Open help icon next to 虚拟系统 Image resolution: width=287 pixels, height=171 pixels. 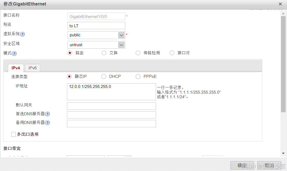click(22, 34)
